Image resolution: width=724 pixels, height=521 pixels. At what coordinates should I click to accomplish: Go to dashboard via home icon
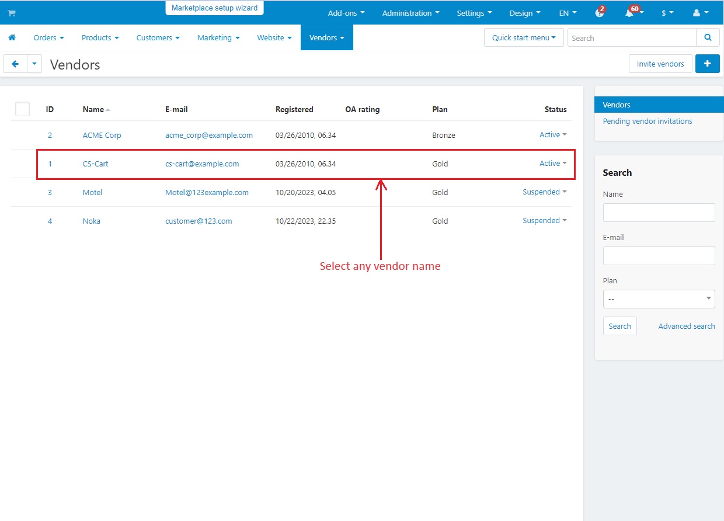12,37
